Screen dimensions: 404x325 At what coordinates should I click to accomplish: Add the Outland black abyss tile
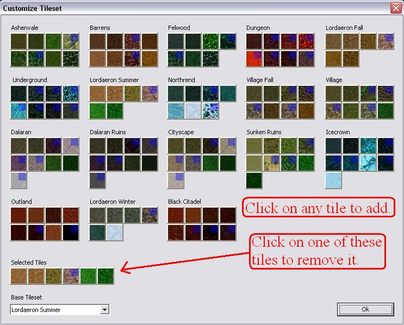(x=71, y=233)
